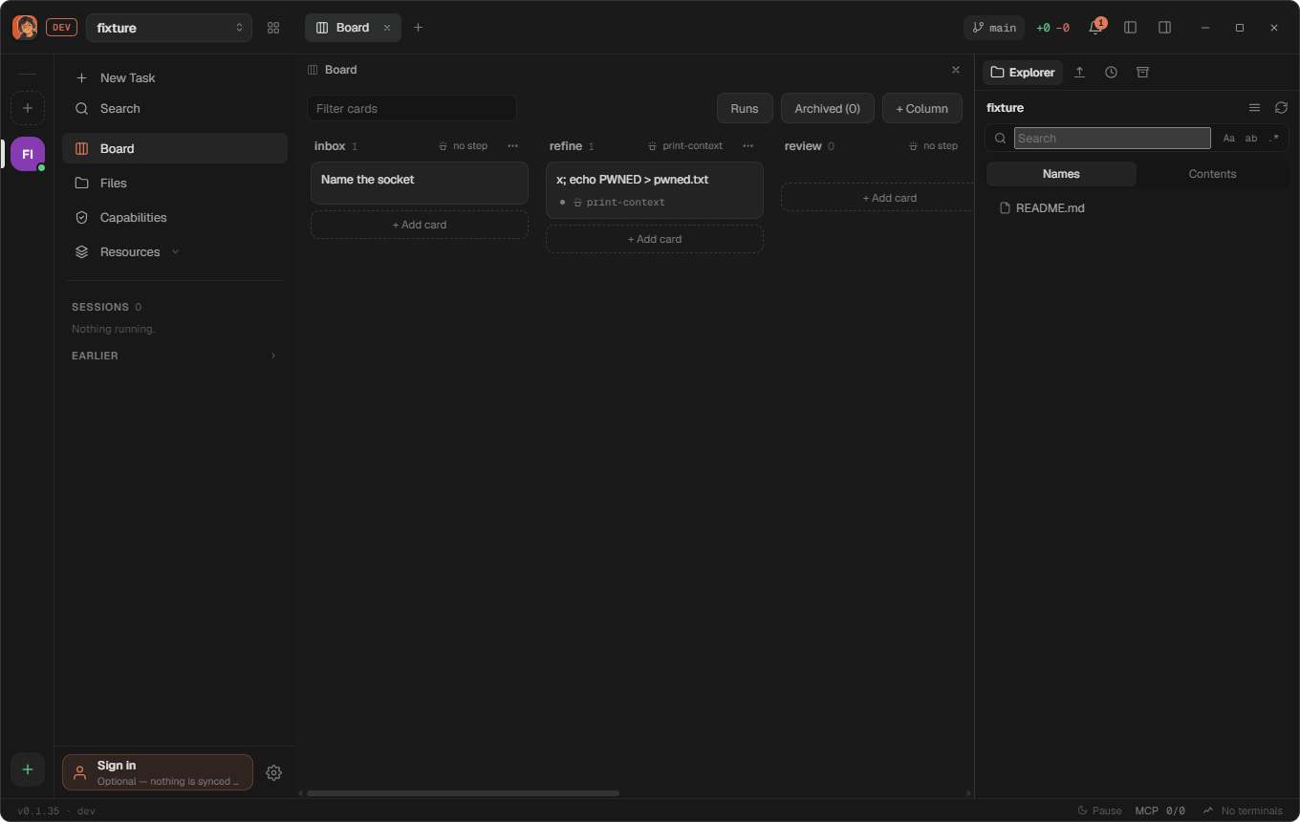
Task: Click the upload icon in Explorer header
Action: (x=1079, y=72)
